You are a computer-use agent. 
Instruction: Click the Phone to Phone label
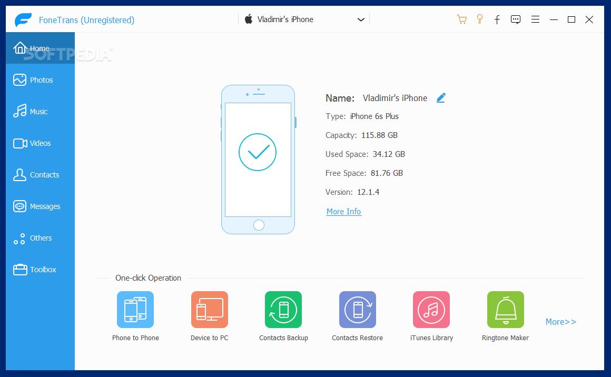point(135,338)
